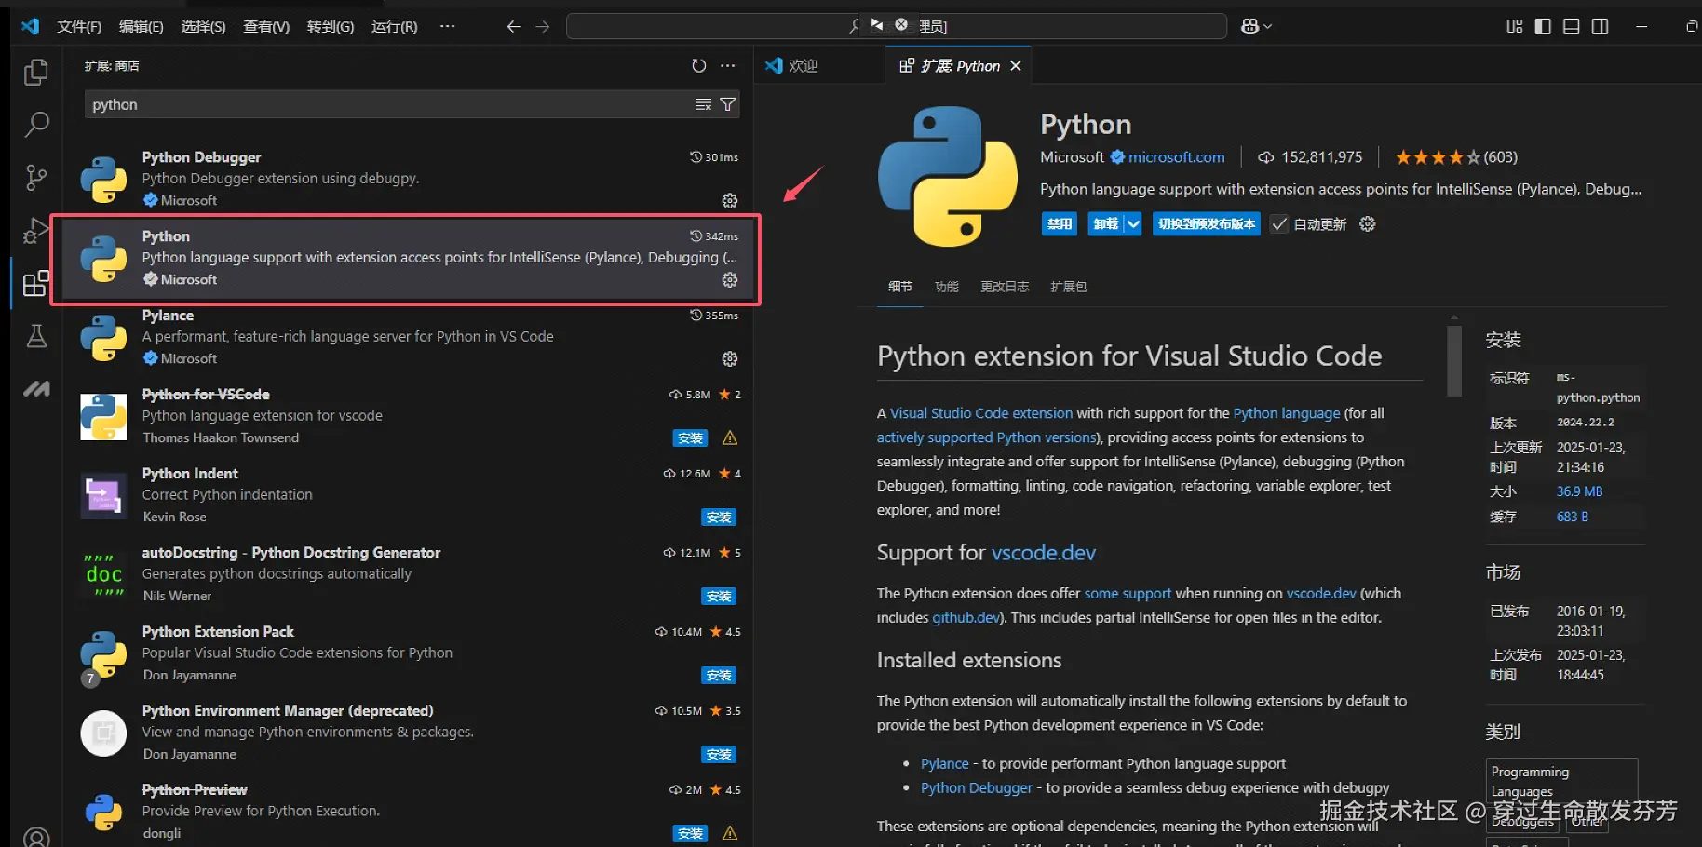Open the Search view in activity bar
The width and height of the screenshot is (1702, 847).
tap(36, 124)
